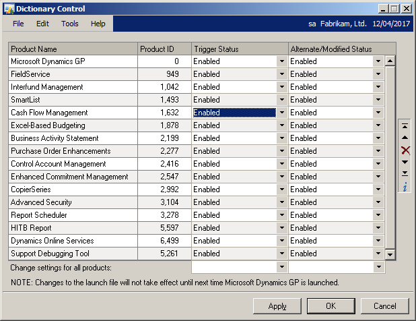This screenshot has height=321, width=416.
Task: Open Alternate/Modified dropdown for Advanced Security
Action: click(x=378, y=202)
